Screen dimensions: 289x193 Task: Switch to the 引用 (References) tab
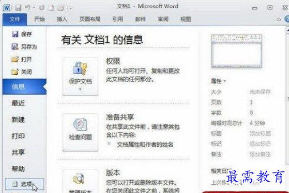[117, 19]
